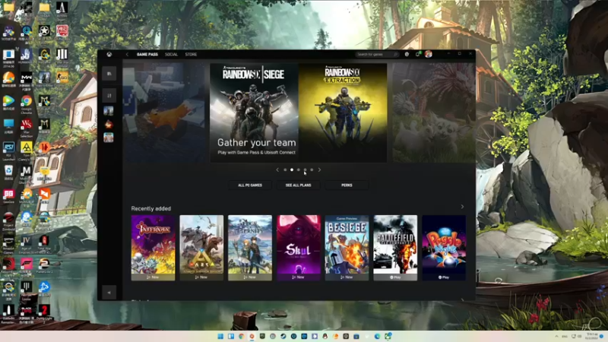The image size is (608, 342).
Task: Open the Windows Start menu
Action: [220, 336]
